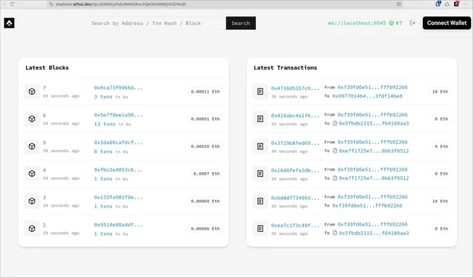Click contract icon in 0x3729b8fed69 To line
Screen dimensions: 473x278
point(335,150)
